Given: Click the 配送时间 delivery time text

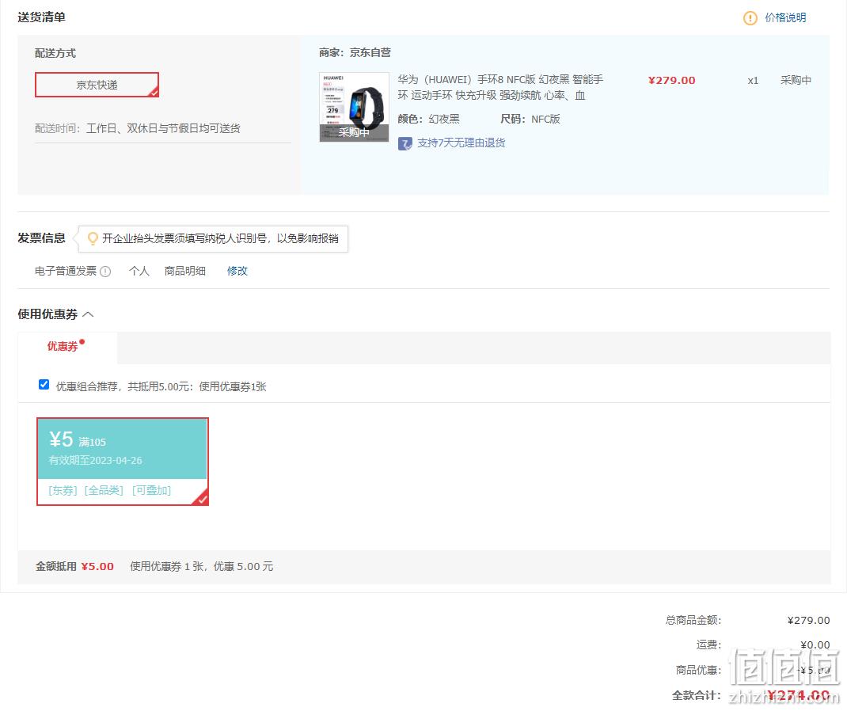Looking at the screenshot, I should pyautogui.click(x=138, y=128).
